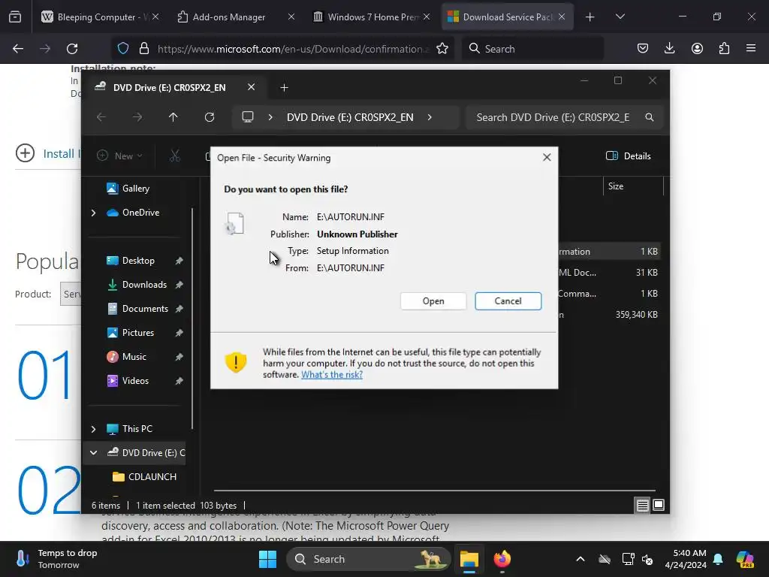Bookmark this page with the star
The height and width of the screenshot is (577, 769).
tap(442, 49)
